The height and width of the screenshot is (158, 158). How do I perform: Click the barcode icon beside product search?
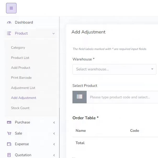pos(80,97)
